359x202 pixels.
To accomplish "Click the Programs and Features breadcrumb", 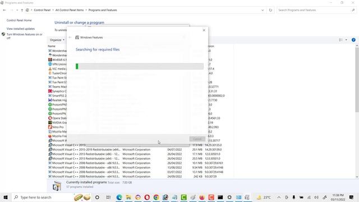I will tap(103, 10).
